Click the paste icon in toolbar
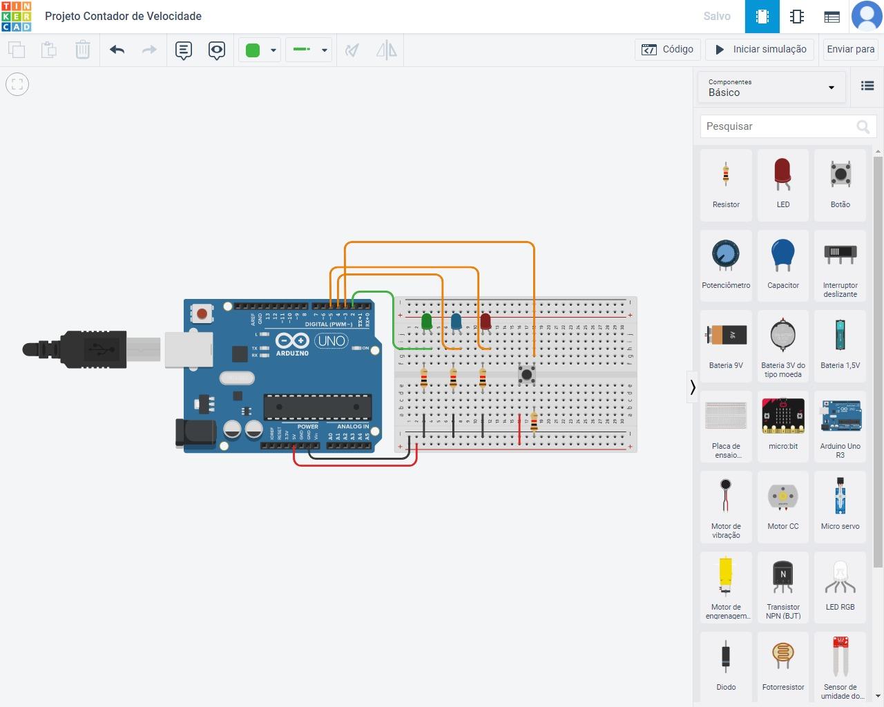The height and width of the screenshot is (707, 884). click(x=49, y=50)
